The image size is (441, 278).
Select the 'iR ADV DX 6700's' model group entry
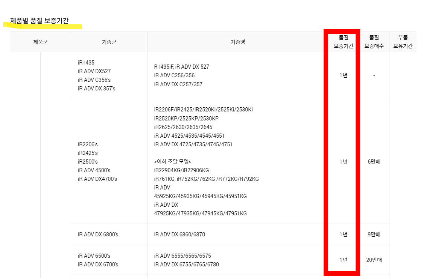[x=98, y=264]
